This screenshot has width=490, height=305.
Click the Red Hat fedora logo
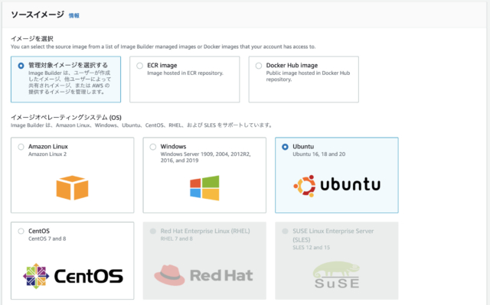pyautogui.click(x=169, y=275)
